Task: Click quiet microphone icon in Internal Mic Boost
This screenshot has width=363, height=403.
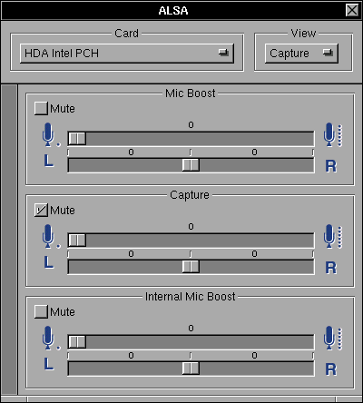Action: [x=51, y=339]
